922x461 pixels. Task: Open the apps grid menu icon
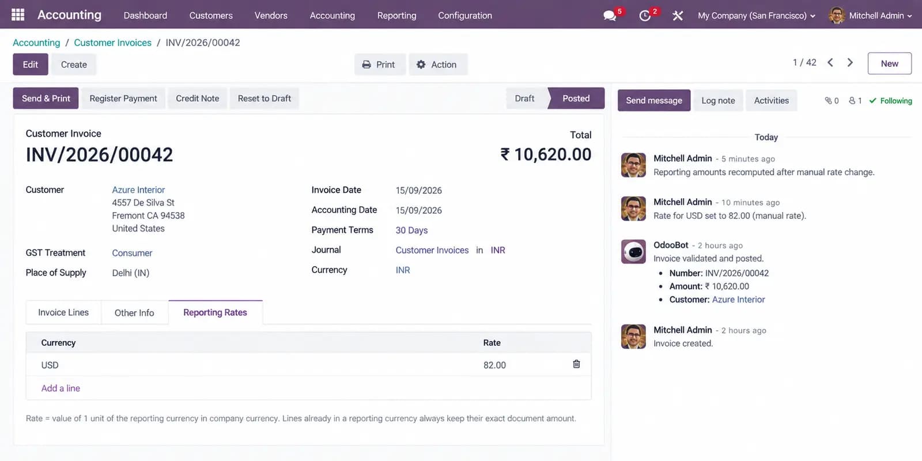18,15
